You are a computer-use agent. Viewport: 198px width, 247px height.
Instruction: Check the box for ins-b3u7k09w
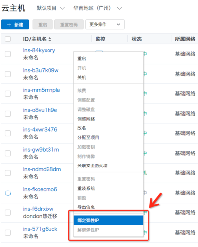8,74
